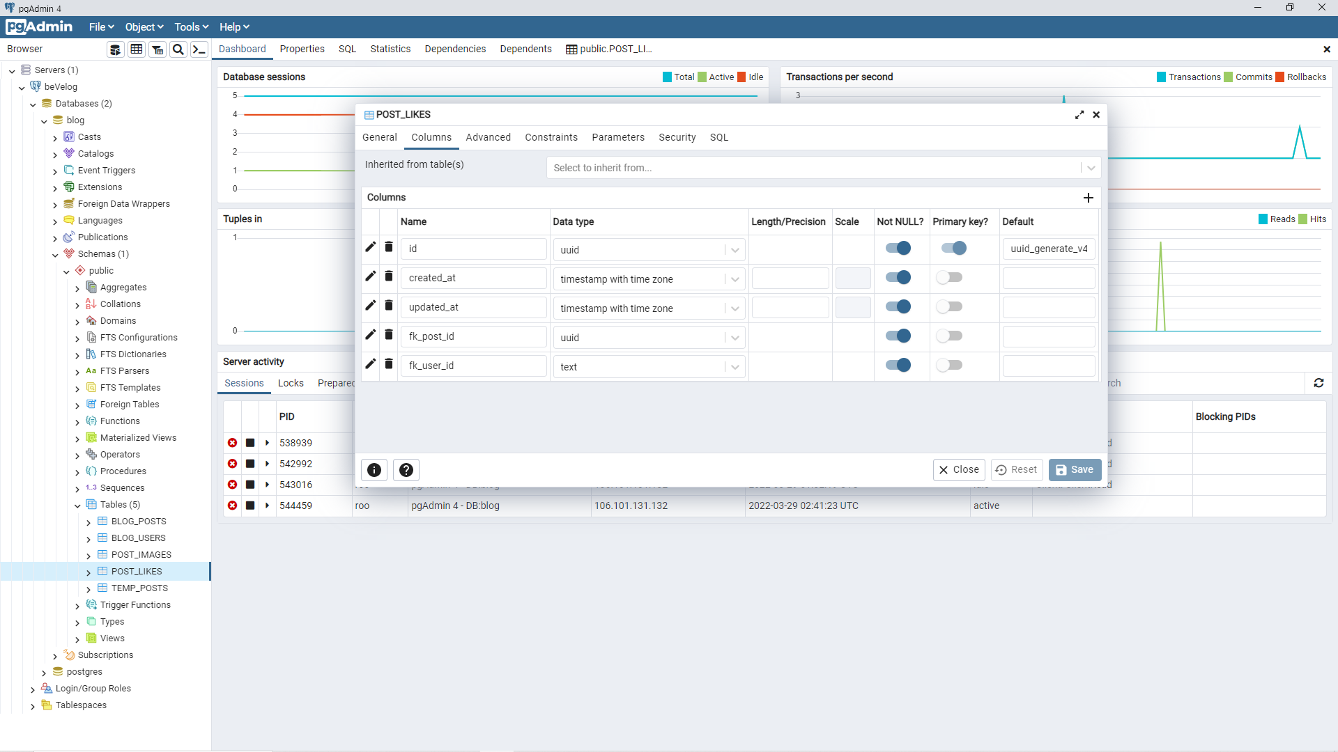
Task: Toggle Not NULL for id column
Action: coord(898,248)
